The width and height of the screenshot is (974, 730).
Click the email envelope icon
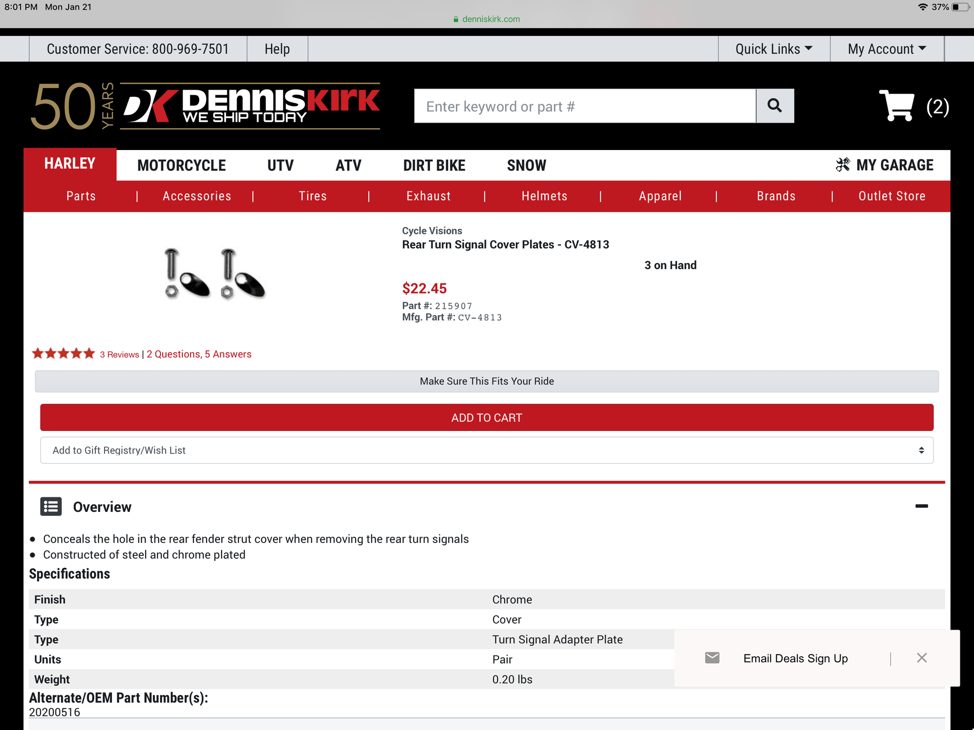[x=712, y=658]
